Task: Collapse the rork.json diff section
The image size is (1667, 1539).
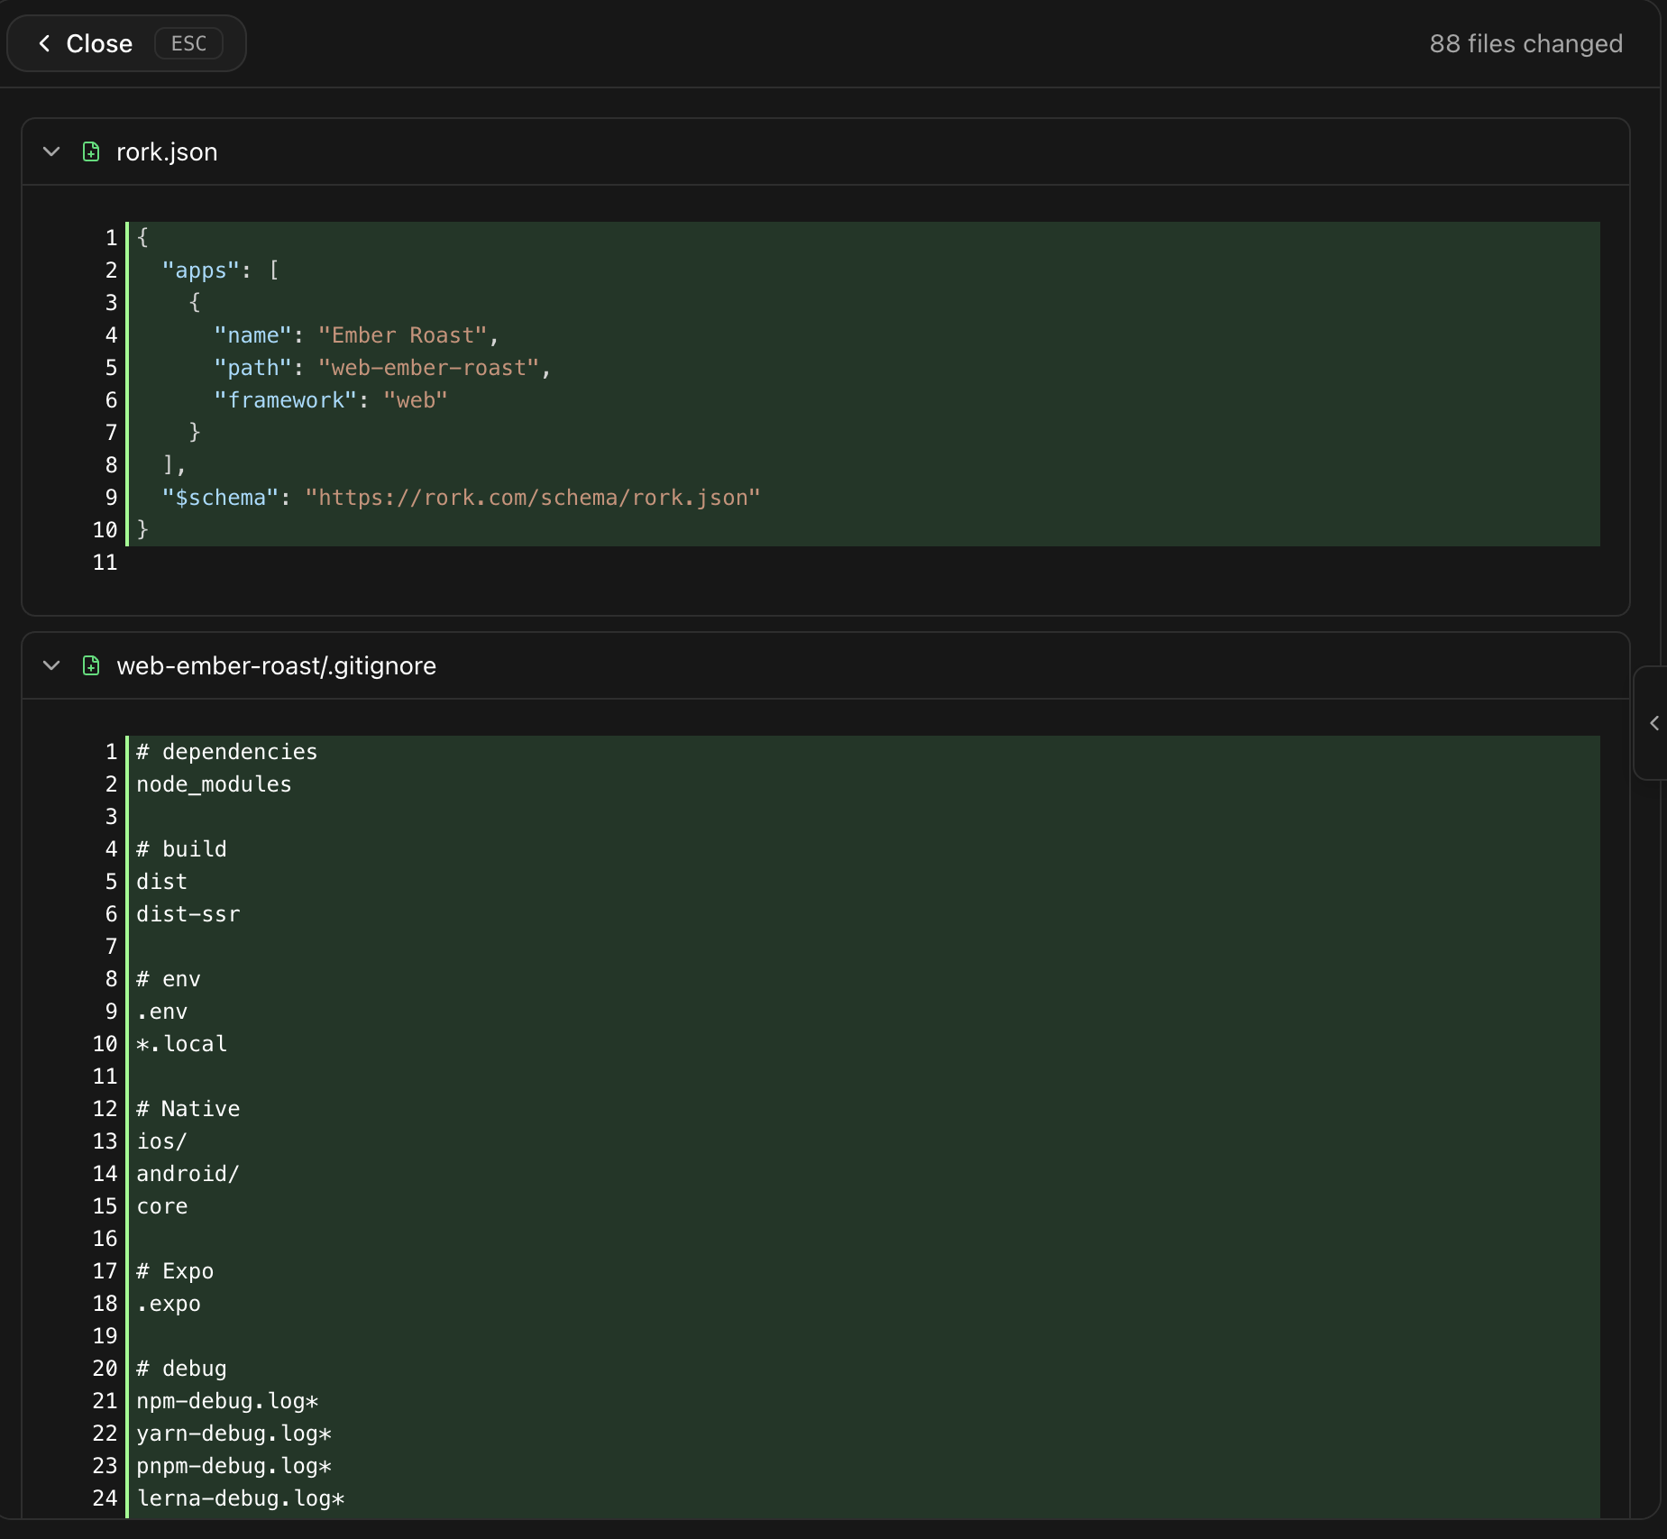Action: click(x=51, y=151)
